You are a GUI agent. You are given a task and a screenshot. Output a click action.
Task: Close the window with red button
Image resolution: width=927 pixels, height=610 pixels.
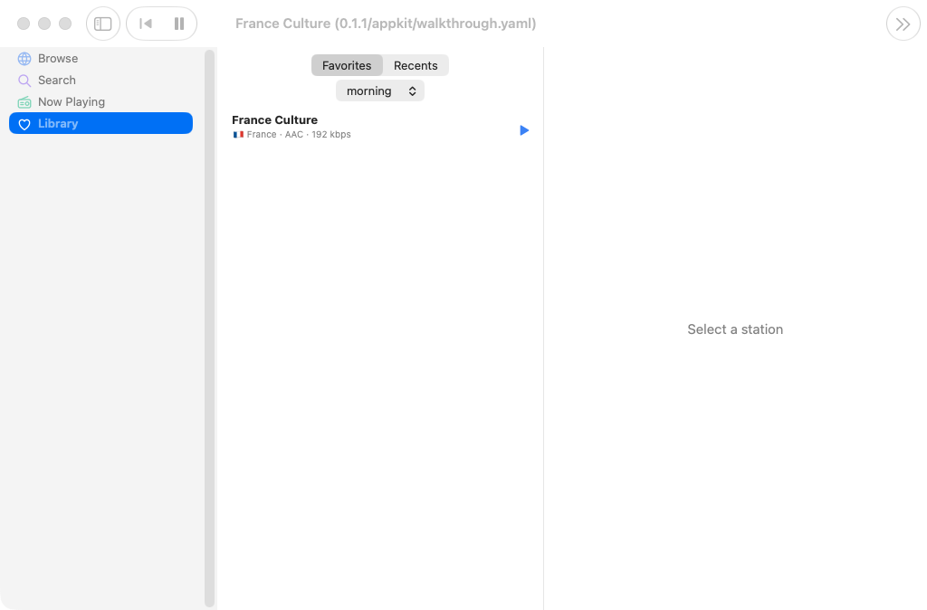pyautogui.click(x=23, y=24)
